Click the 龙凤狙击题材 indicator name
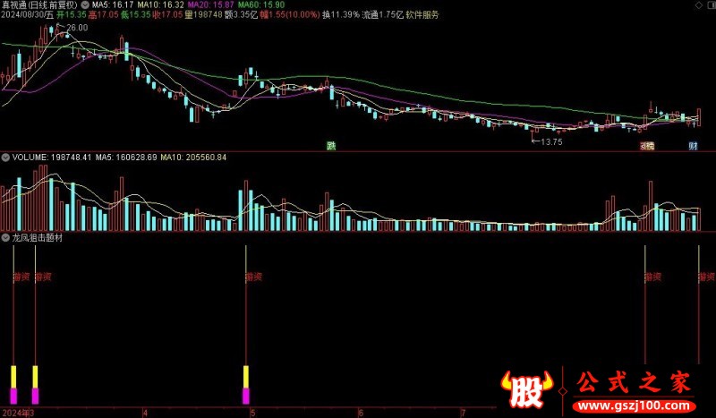Image resolution: width=716 pixels, height=418 pixels. [37, 238]
